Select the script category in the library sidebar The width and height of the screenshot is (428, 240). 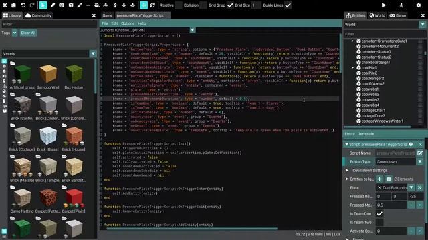[4, 106]
